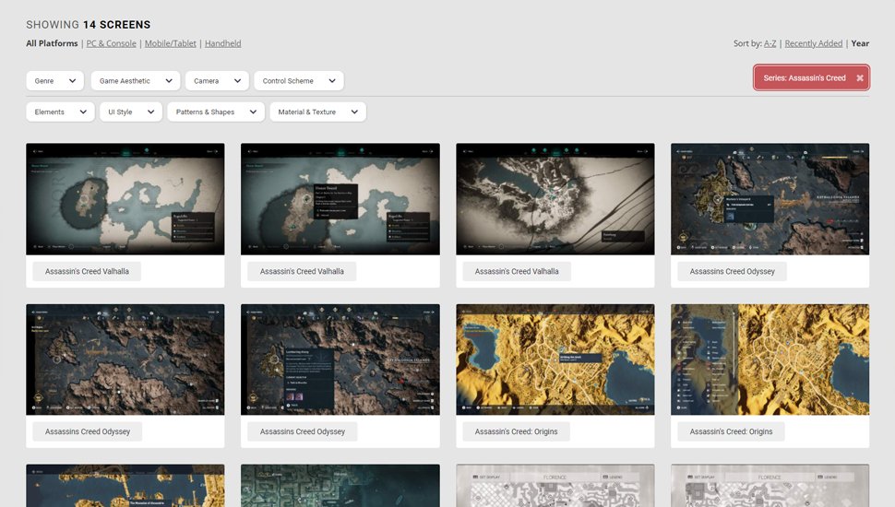895x507 pixels.
Task: Select the All Platforms filter
Action: point(52,43)
